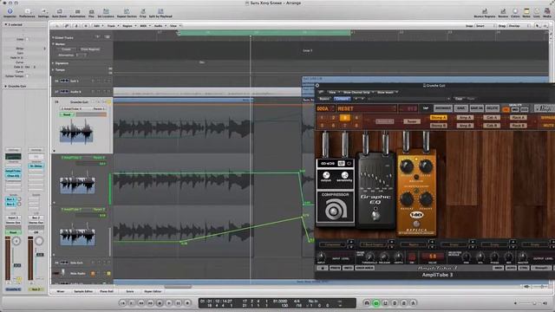The image size is (555, 312).
Task: Open the Notes toolbar icon
Action: click(526, 13)
